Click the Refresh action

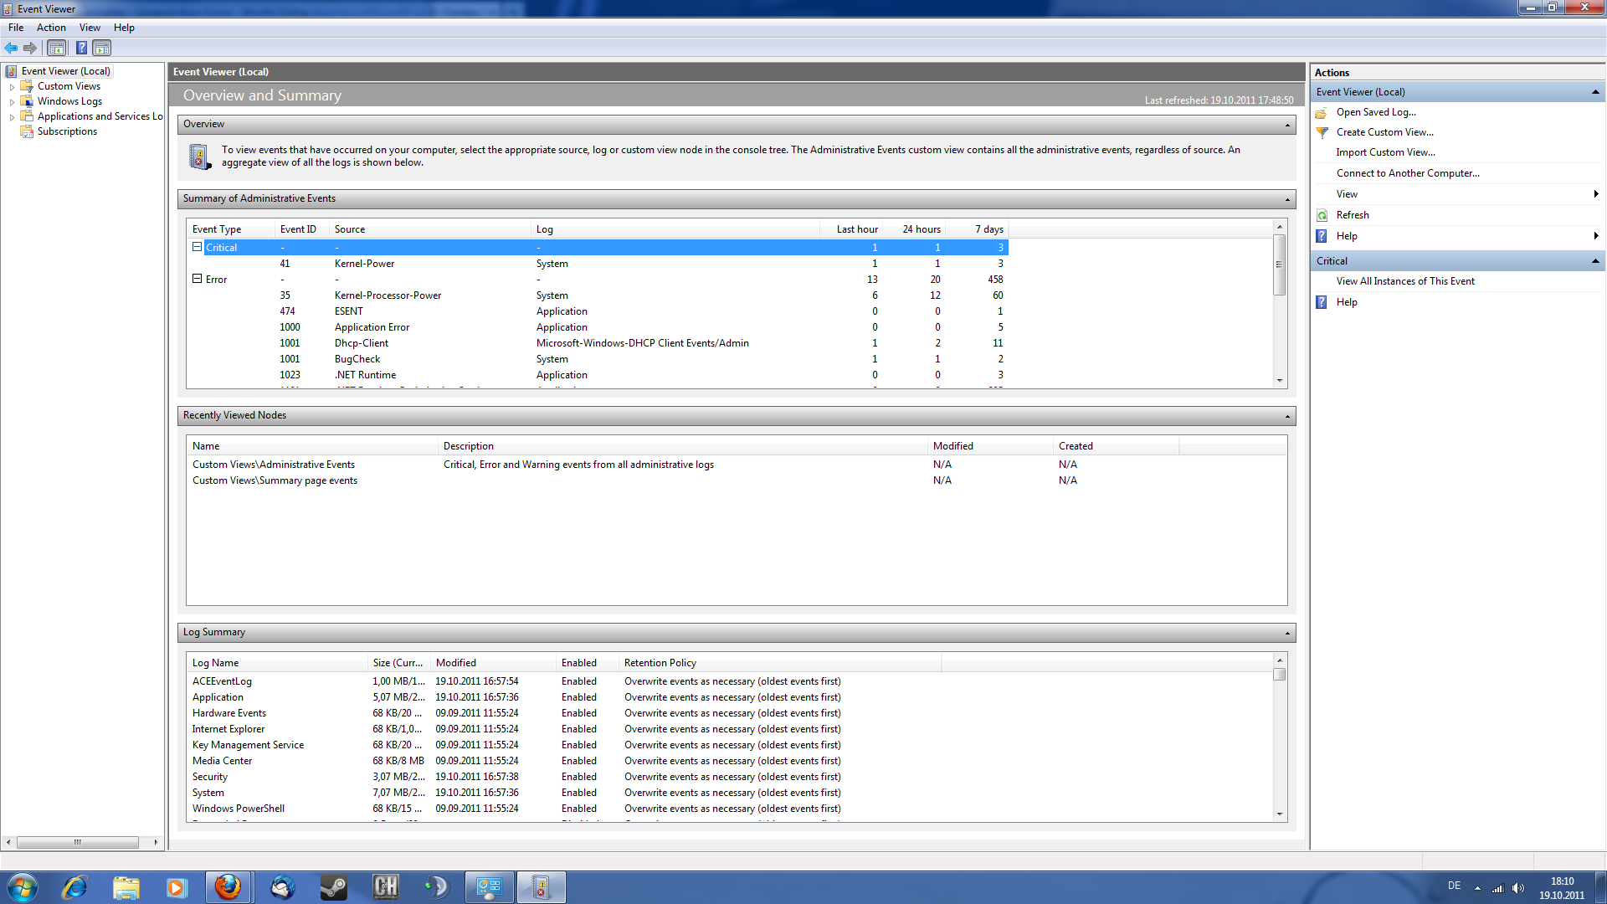click(x=1353, y=215)
